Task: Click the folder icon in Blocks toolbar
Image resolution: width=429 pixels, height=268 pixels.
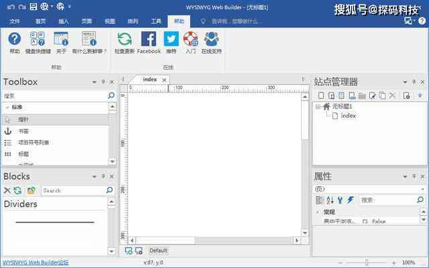Action: 32,190
